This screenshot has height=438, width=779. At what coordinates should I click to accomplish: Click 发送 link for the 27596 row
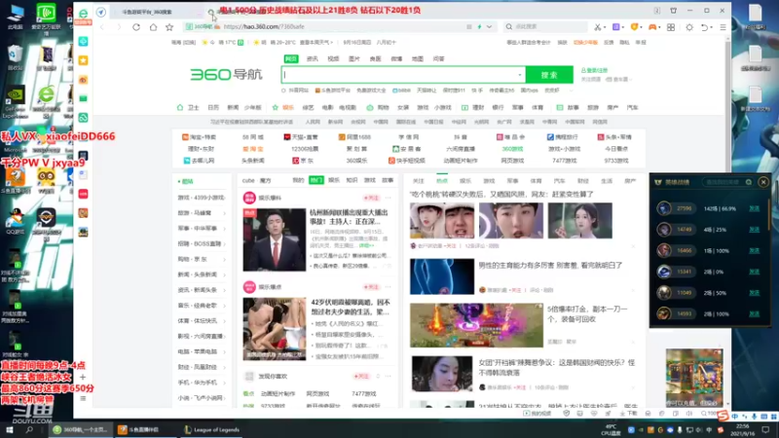click(754, 208)
